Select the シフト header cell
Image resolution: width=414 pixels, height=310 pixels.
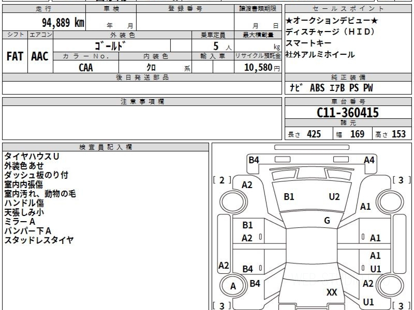click(15, 35)
